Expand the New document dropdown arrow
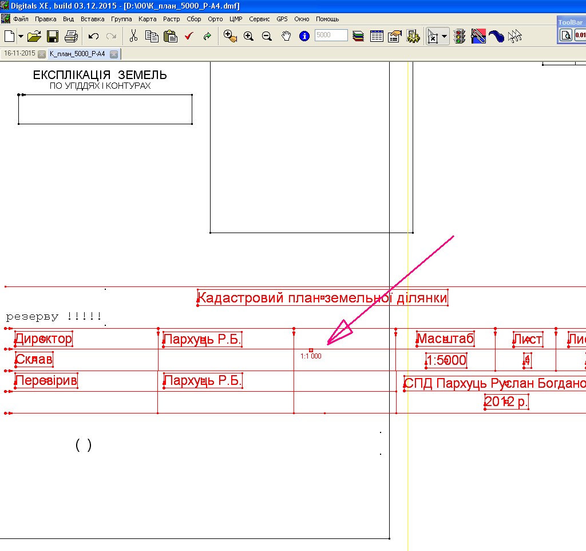The height and width of the screenshot is (551, 586). (x=21, y=36)
